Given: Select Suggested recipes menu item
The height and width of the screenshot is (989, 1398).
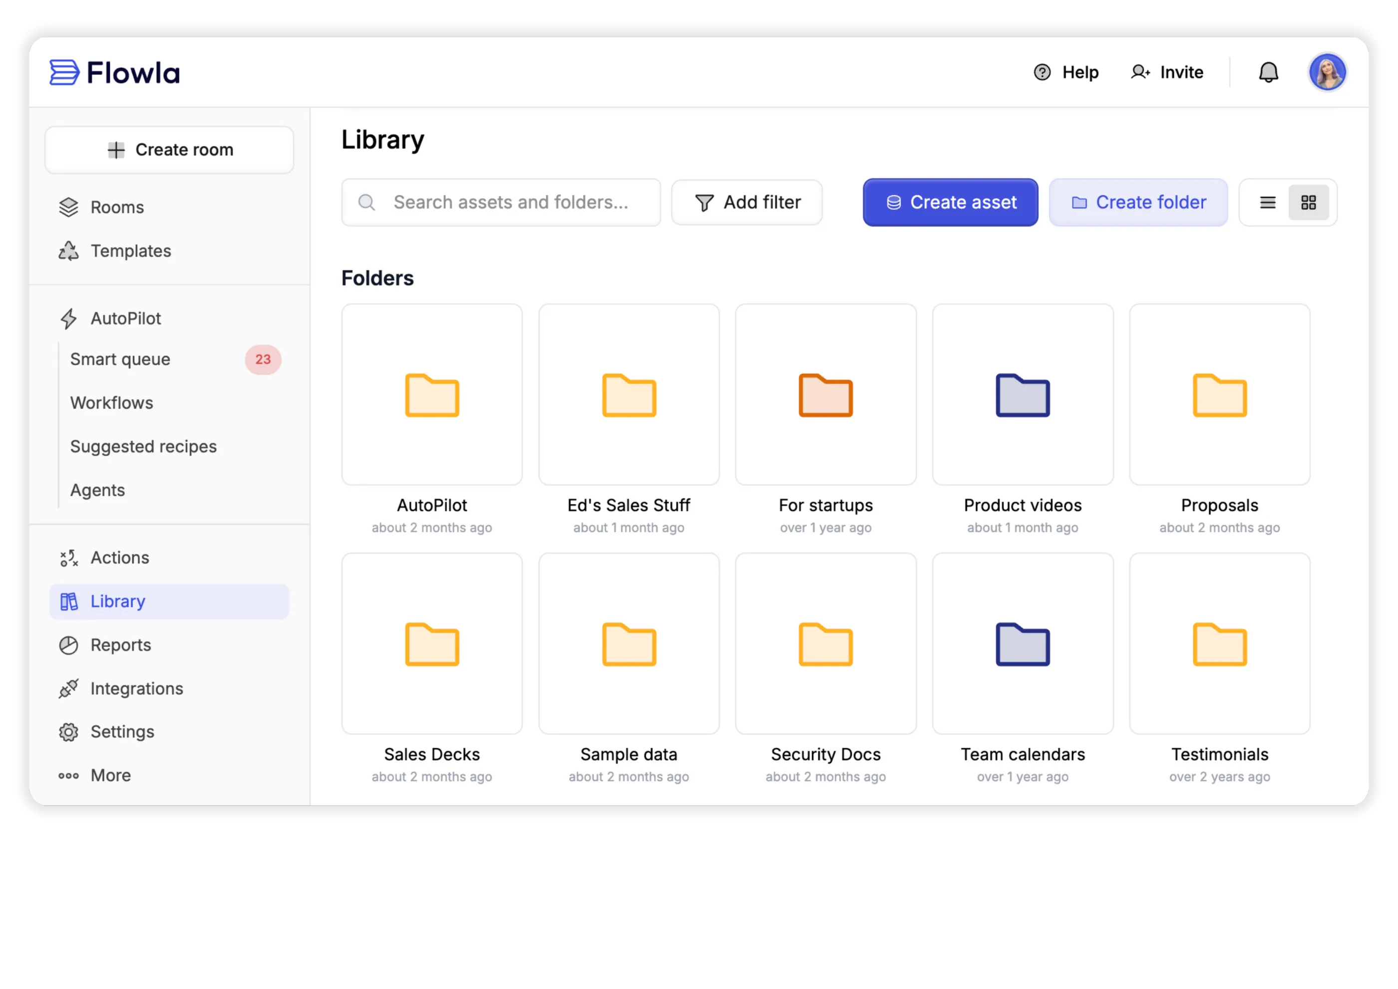Looking at the screenshot, I should click(x=144, y=447).
